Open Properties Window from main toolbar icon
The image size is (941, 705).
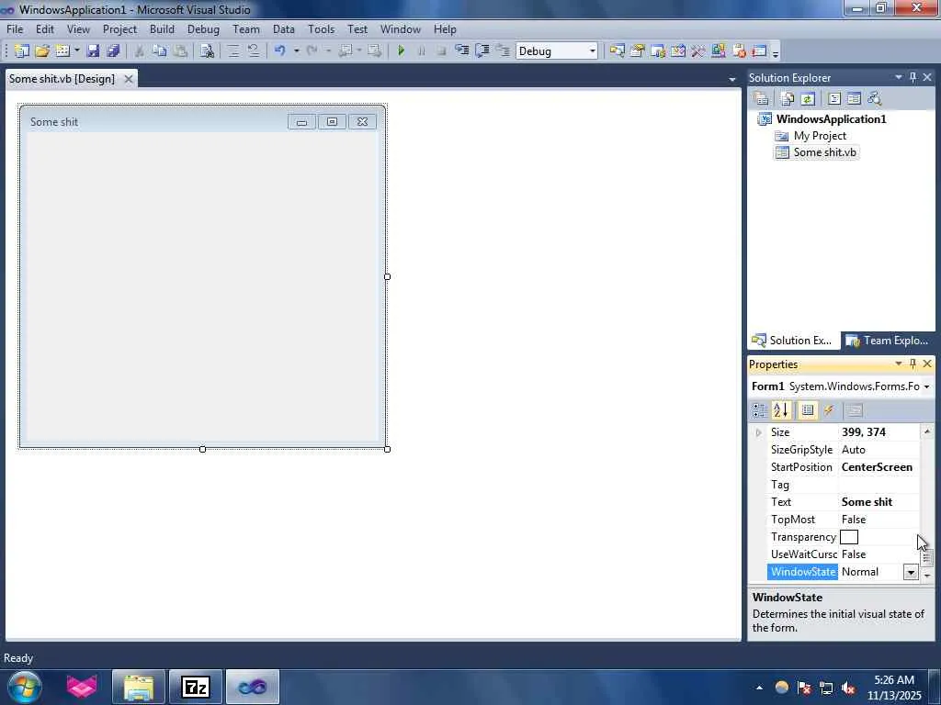tap(638, 51)
